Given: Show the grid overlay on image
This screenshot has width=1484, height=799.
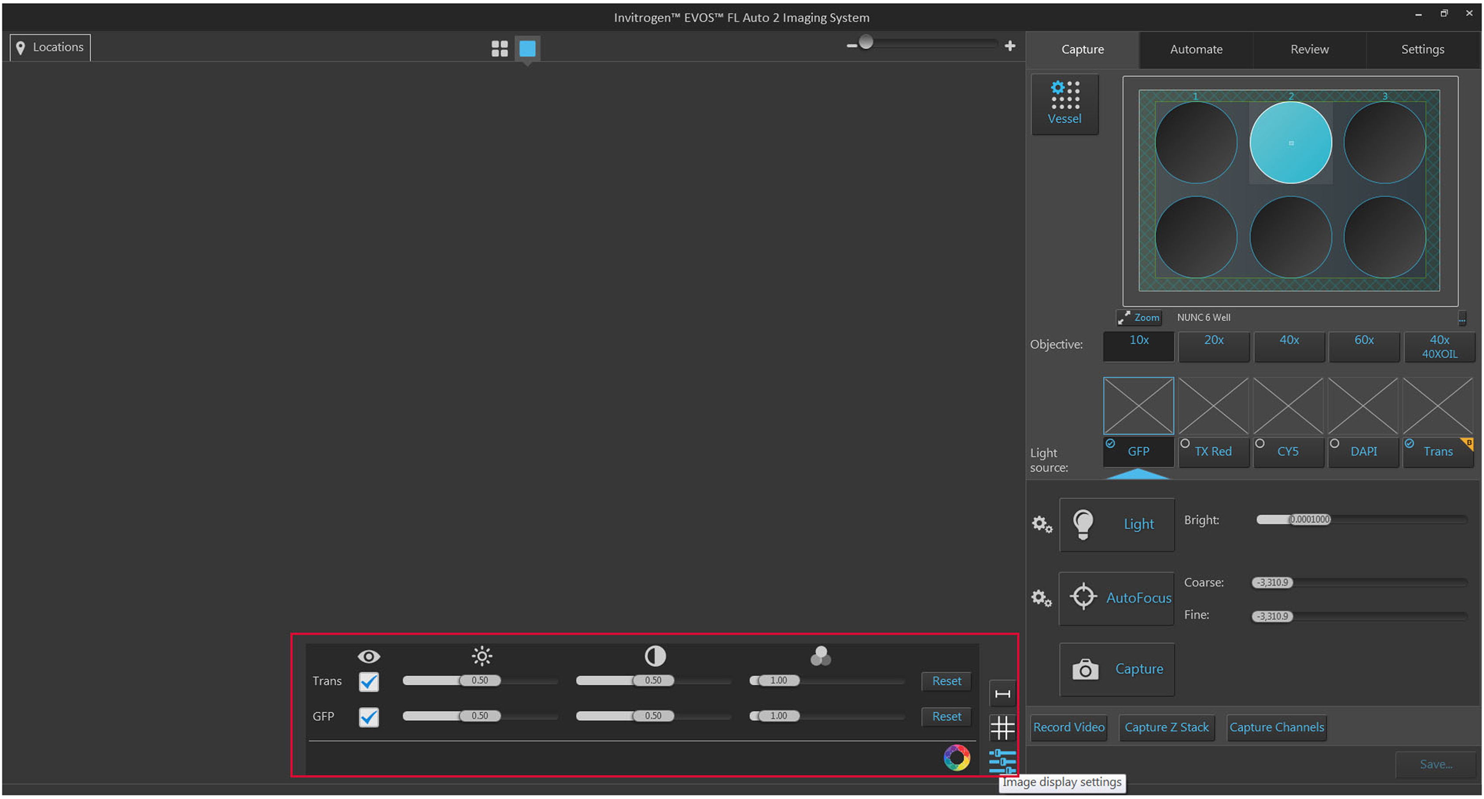Looking at the screenshot, I should pos(1002,728).
